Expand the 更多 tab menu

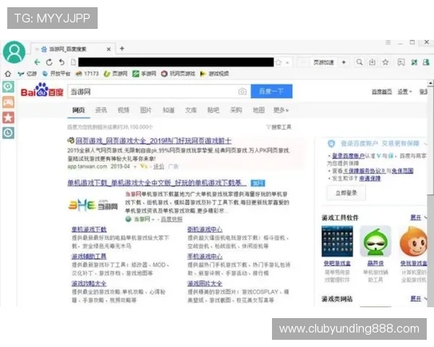coord(281,110)
